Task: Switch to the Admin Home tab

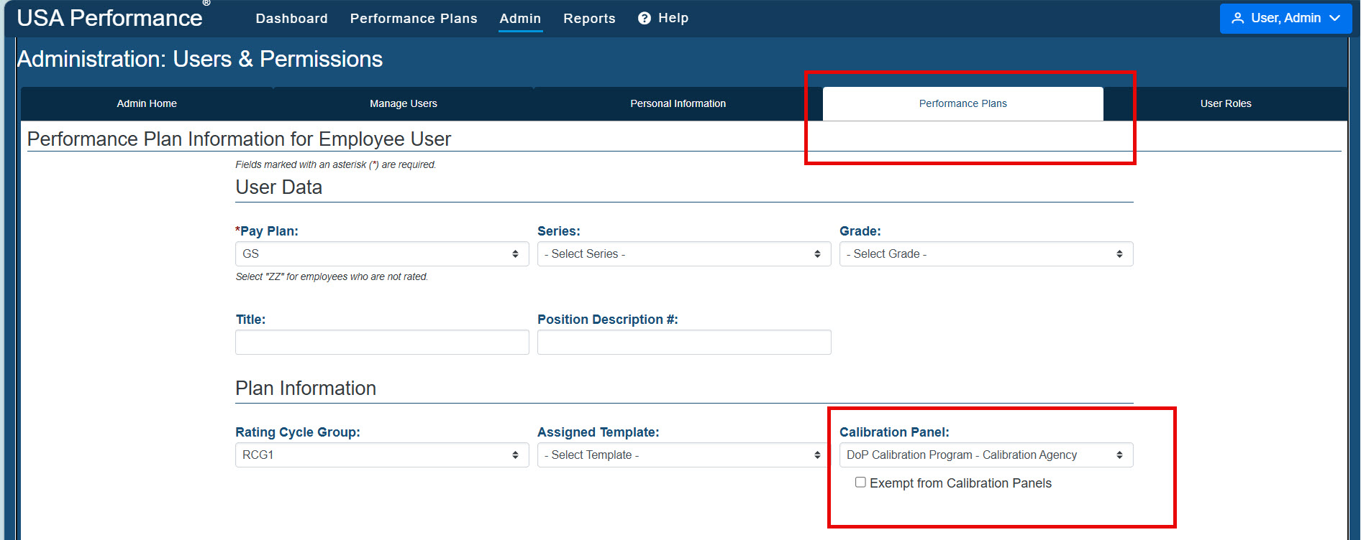Action: pos(147,103)
